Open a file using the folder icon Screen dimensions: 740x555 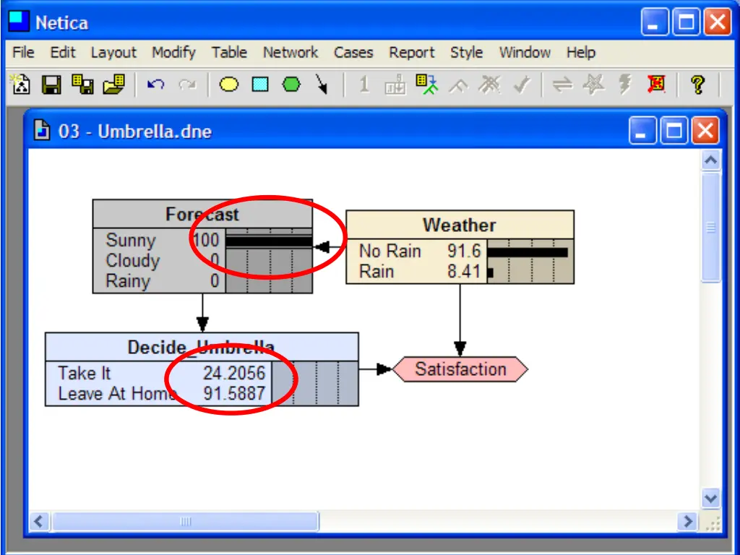tap(113, 85)
